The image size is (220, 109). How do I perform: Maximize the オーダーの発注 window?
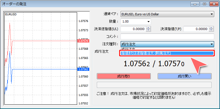click(204, 4)
